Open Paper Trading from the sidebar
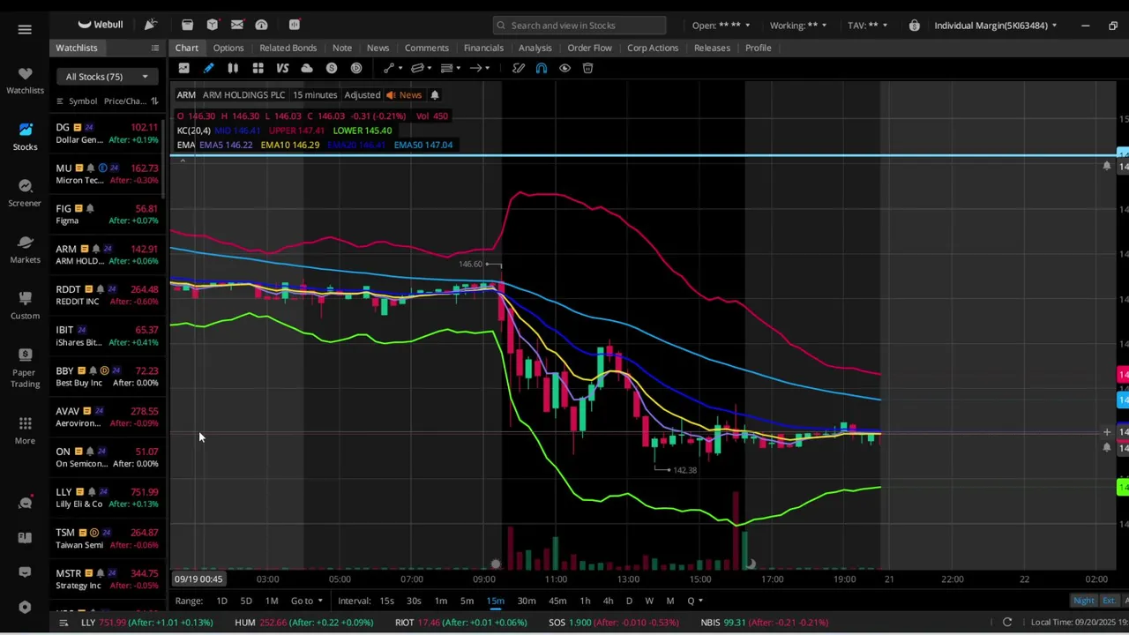 click(25, 367)
